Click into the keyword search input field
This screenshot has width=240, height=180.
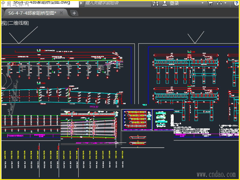click(x=117, y=3)
